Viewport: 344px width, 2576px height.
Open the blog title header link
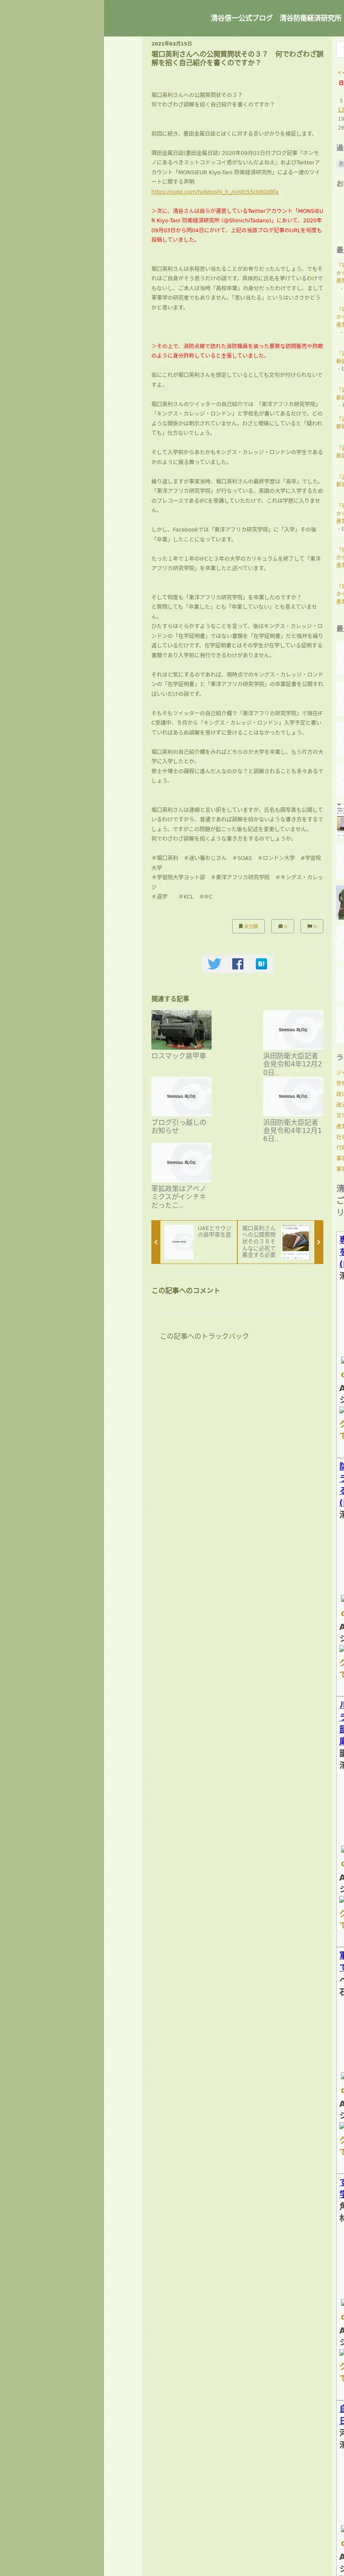point(276,18)
